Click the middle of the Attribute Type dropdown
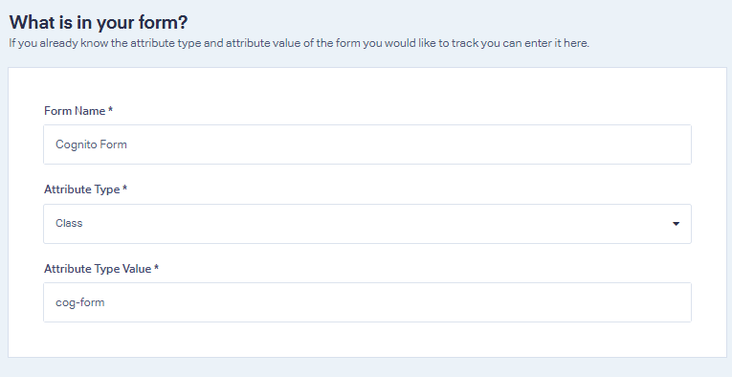 click(x=367, y=224)
